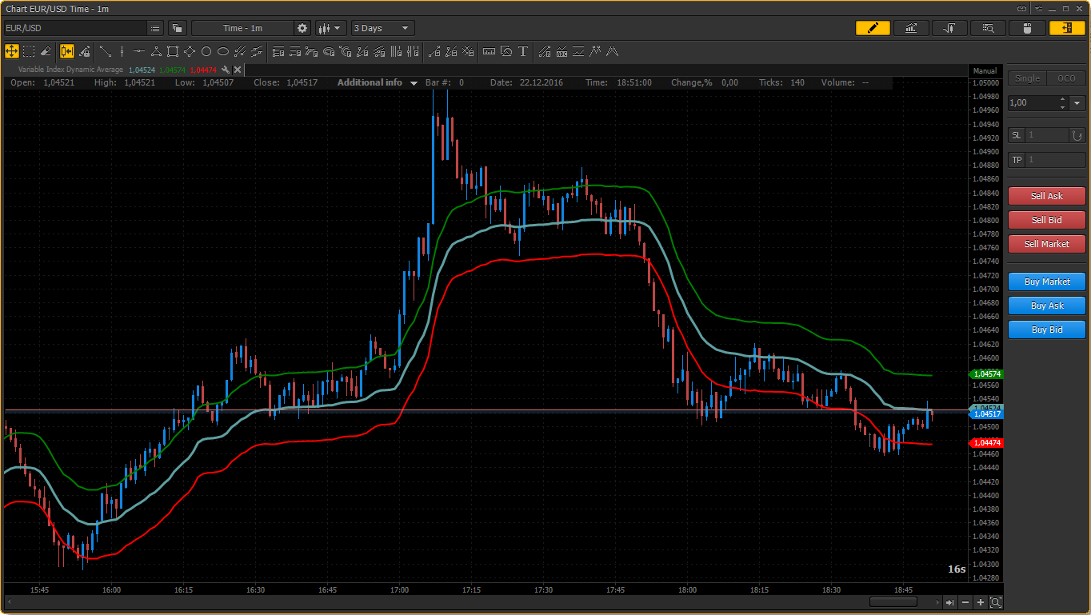The image size is (1091, 615).
Task: Switch order type to Single
Action: pos(1028,78)
